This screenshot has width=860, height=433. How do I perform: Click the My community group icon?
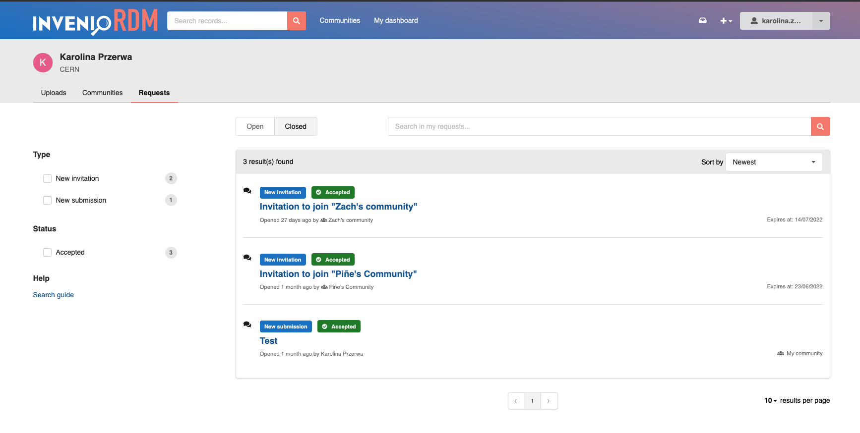point(781,353)
